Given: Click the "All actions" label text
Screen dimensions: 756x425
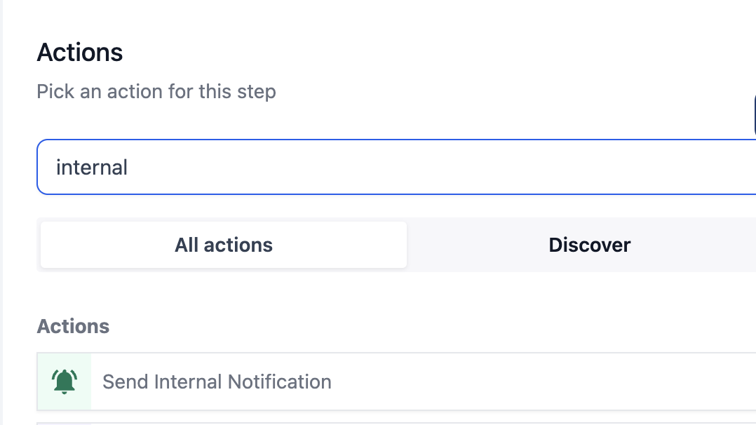Looking at the screenshot, I should tap(224, 245).
